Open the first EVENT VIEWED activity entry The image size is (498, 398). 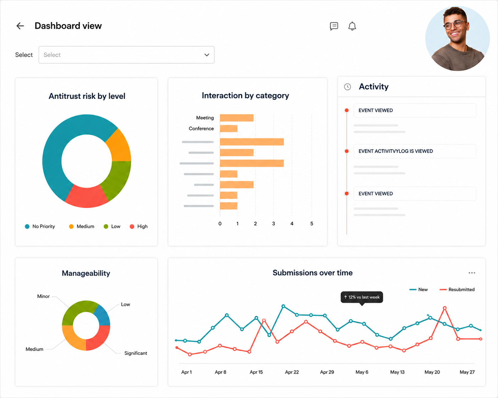[415, 110]
